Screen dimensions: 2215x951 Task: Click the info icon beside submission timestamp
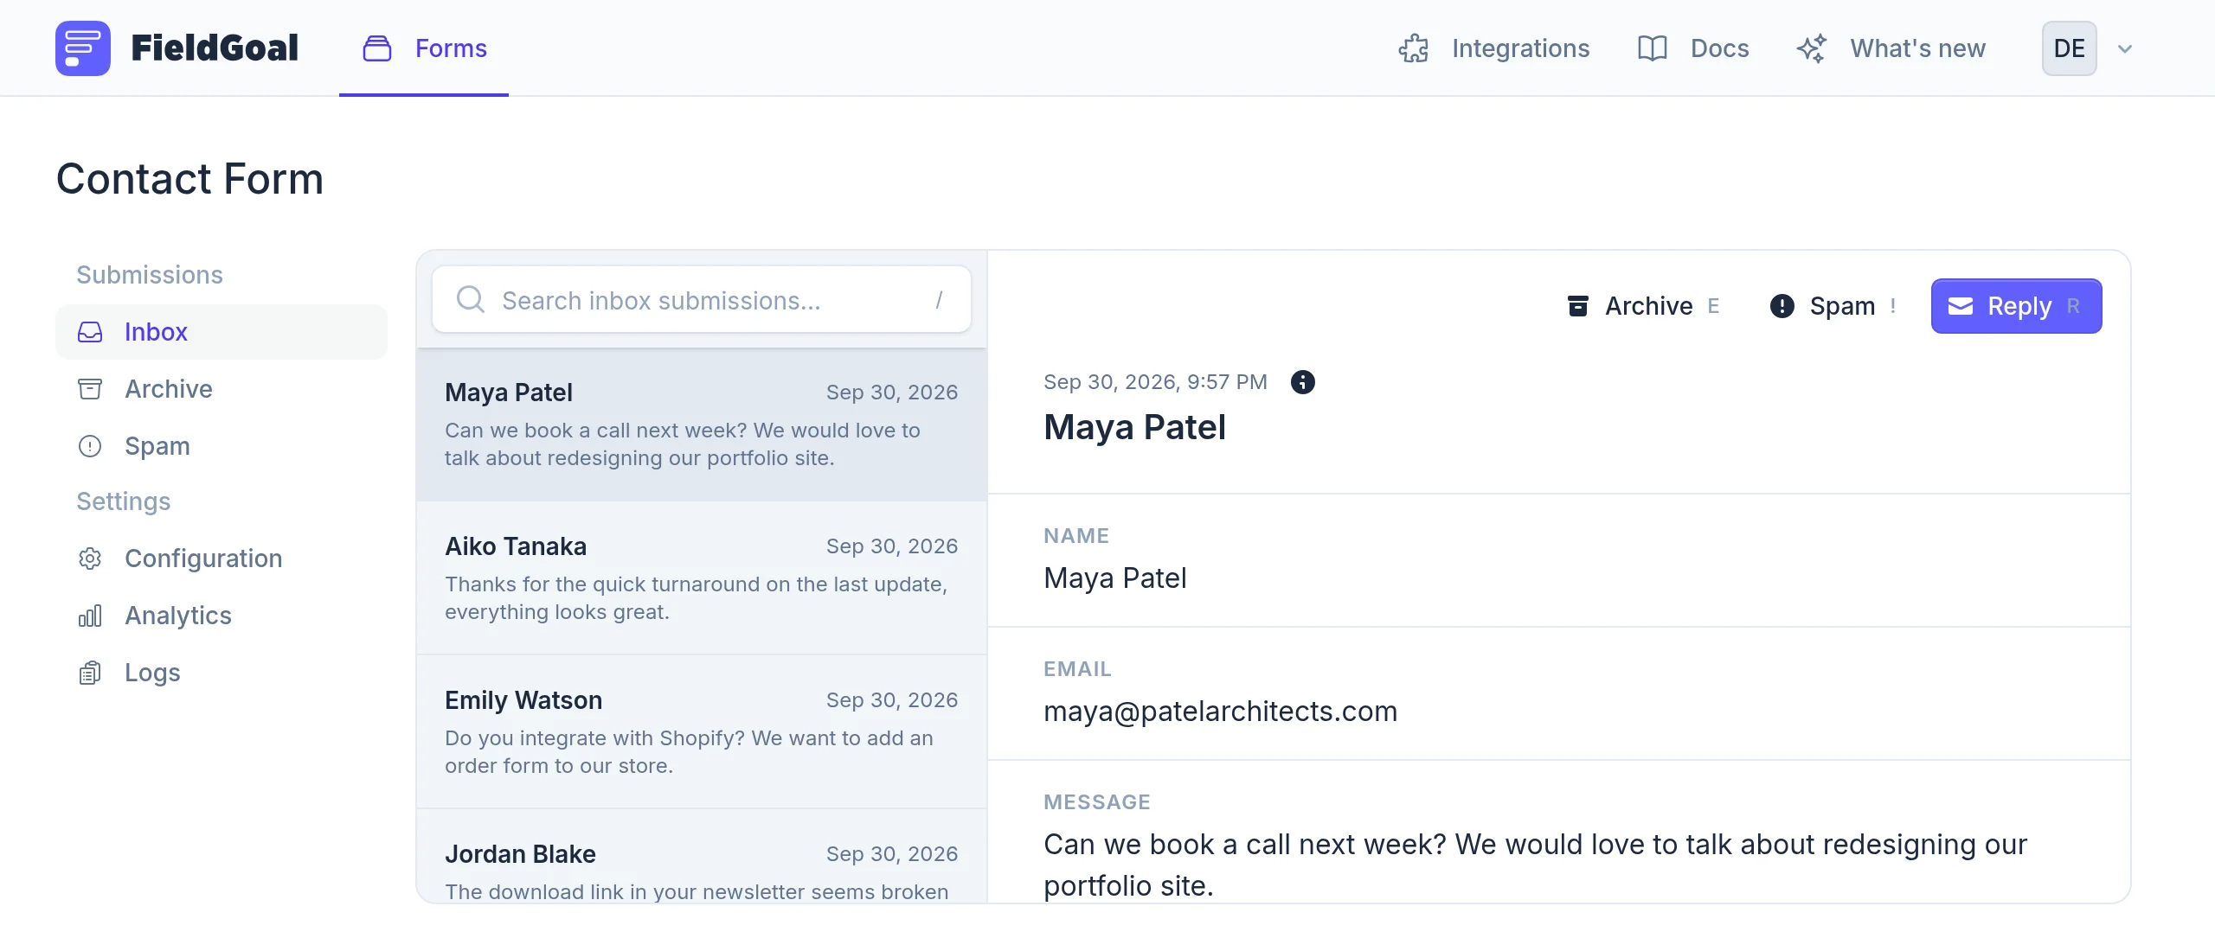pos(1303,382)
